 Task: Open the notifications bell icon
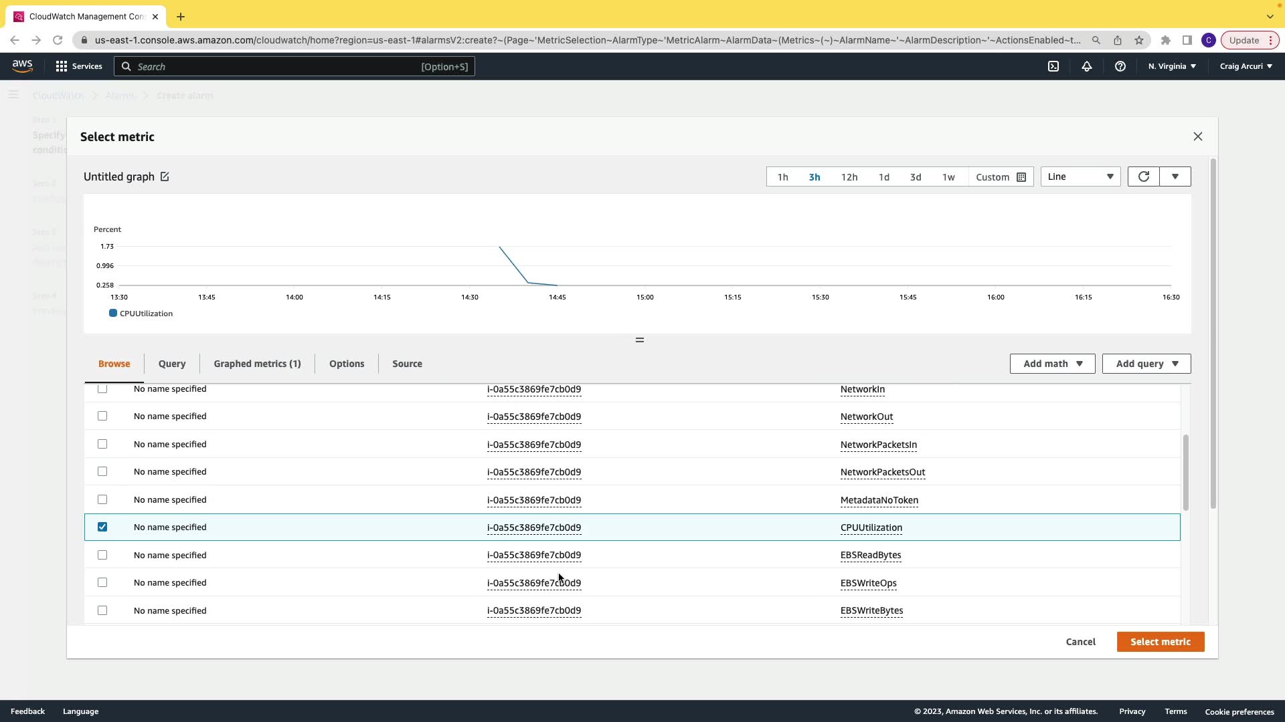click(1087, 66)
